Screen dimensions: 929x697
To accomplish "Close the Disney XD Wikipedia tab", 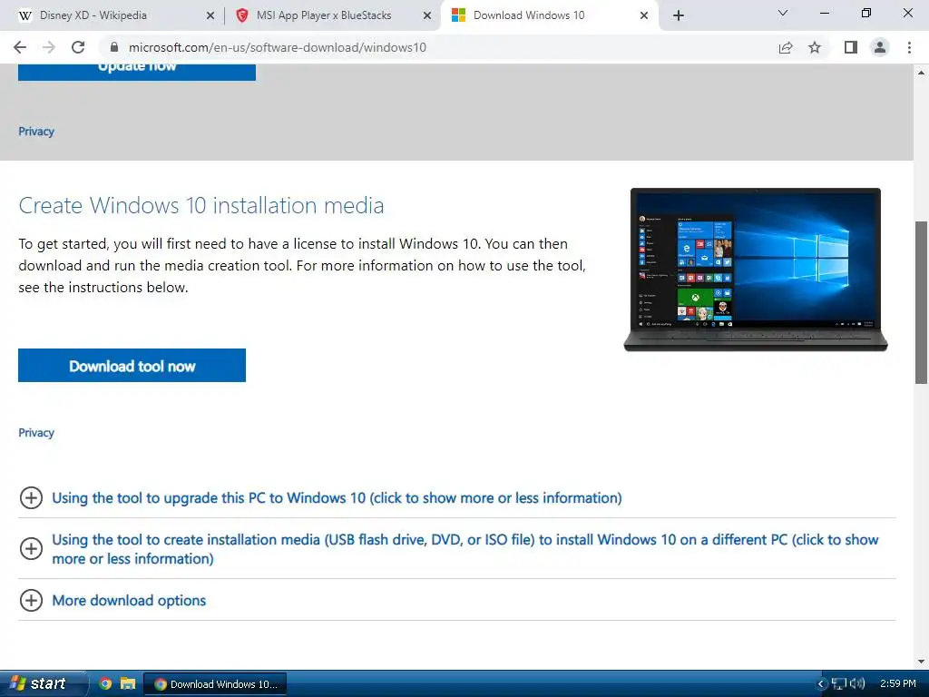I will pyautogui.click(x=210, y=16).
